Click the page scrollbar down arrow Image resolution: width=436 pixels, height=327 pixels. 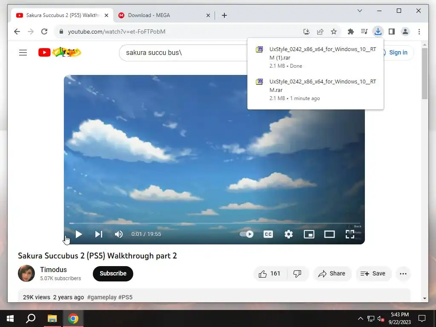click(x=425, y=298)
